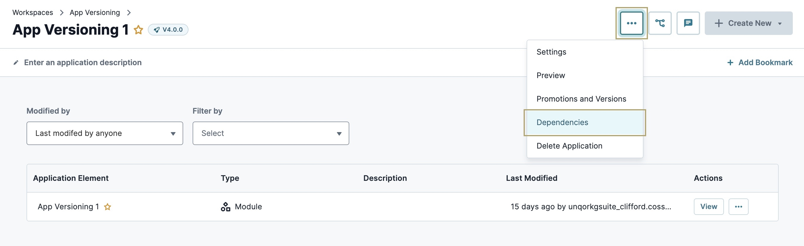Click the V4.0.0 rocket version badge
The height and width of the screenshot is (246, 804).
click(x=168, y=30)
